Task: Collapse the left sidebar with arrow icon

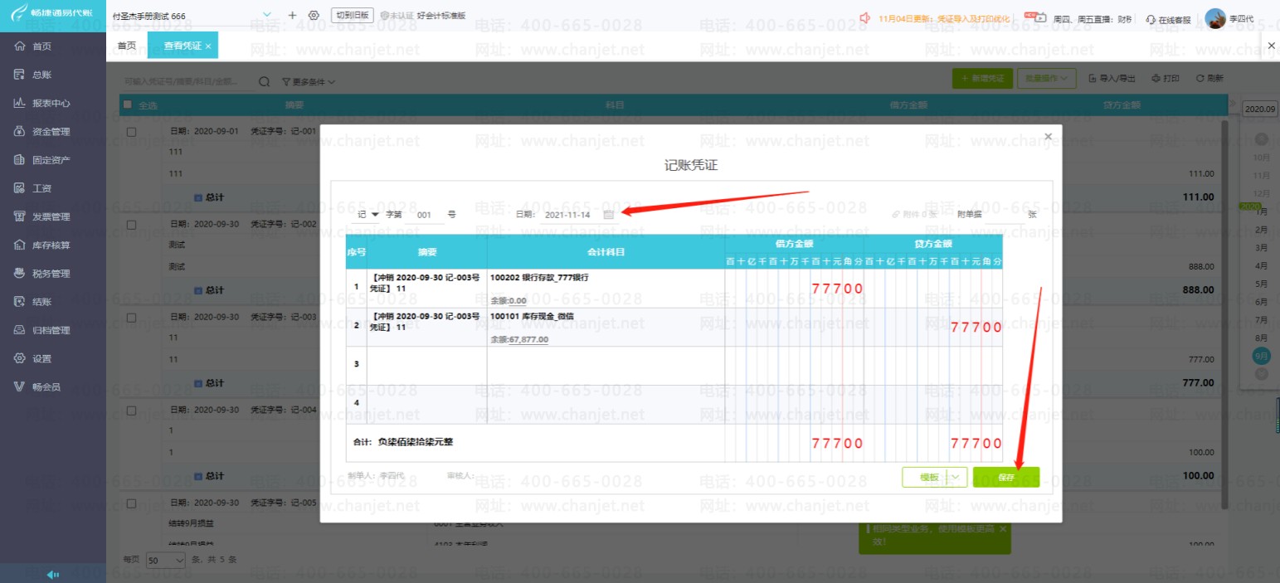Action: [52, 574]
